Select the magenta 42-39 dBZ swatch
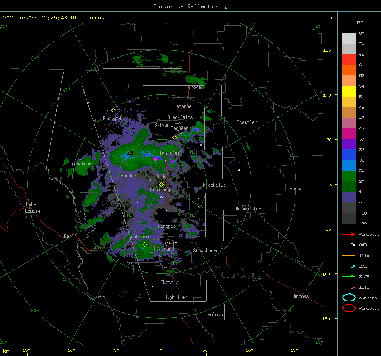The height and width of the screenshot is (356, 381). point(349,134)
